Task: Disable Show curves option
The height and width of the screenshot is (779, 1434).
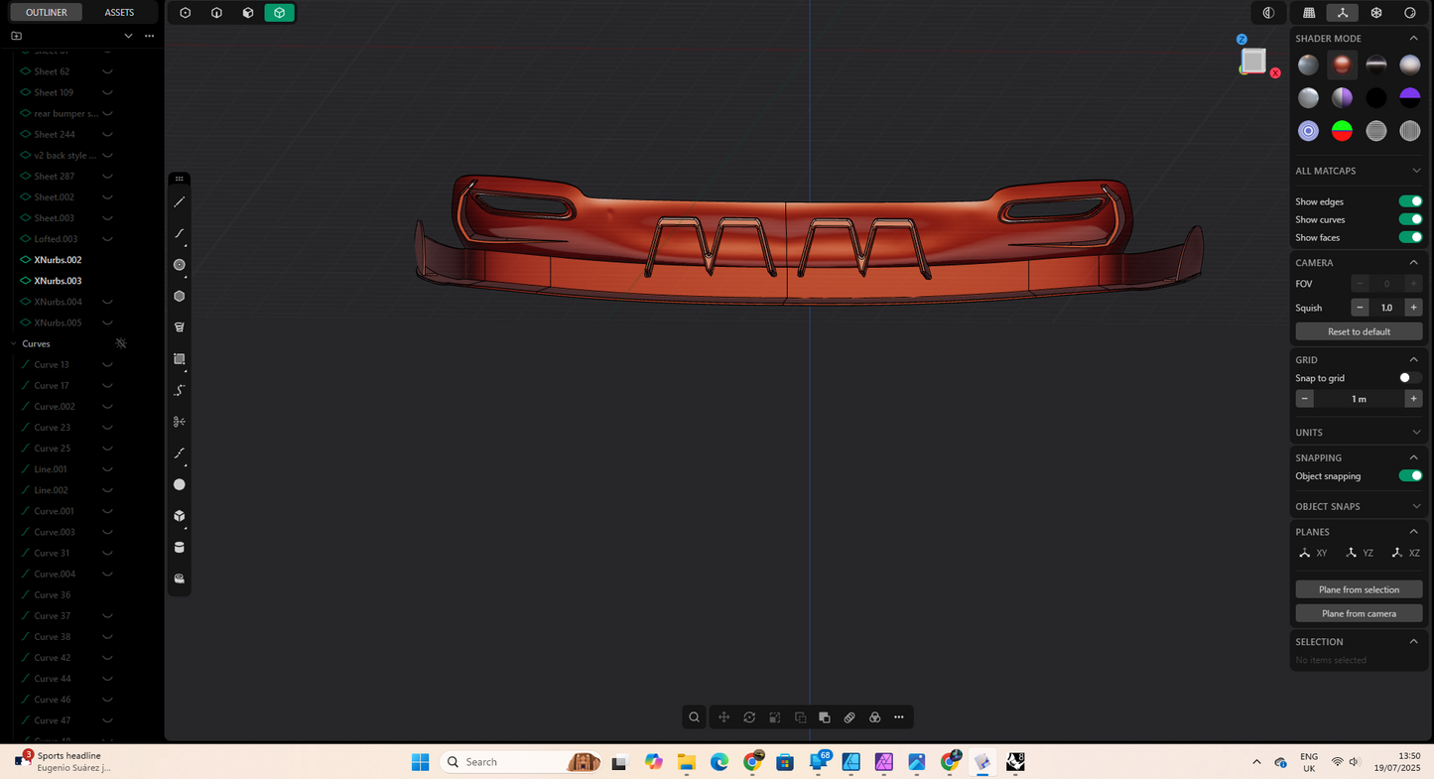Action: 1409,219
